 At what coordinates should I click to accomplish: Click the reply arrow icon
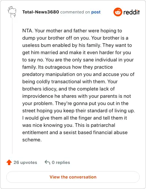pos(47,162)
